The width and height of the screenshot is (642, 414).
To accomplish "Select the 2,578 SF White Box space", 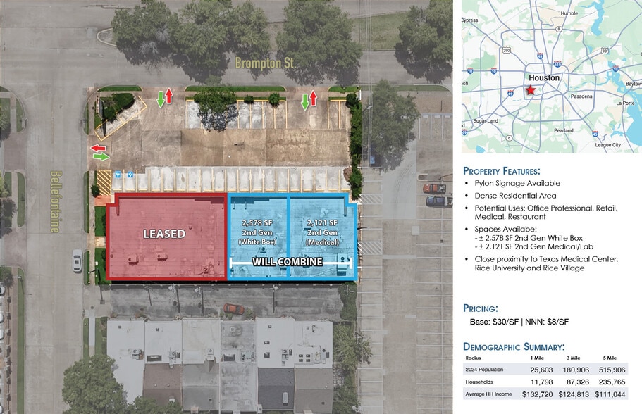I will click(x=258, y=232).
